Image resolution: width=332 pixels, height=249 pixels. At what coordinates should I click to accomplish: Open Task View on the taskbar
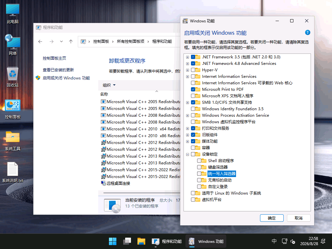tap(127, 241)
